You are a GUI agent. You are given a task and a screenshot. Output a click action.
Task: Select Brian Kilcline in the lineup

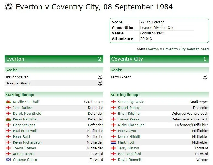click(x=129, y=113)
